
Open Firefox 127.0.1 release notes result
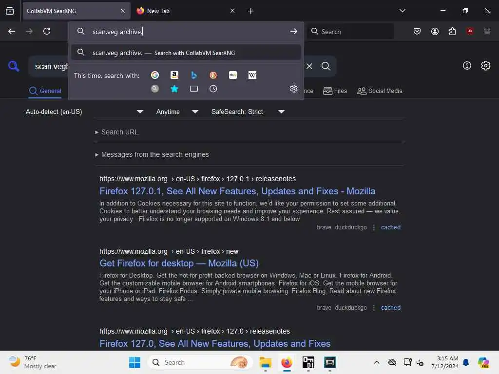tap(237, 191)
